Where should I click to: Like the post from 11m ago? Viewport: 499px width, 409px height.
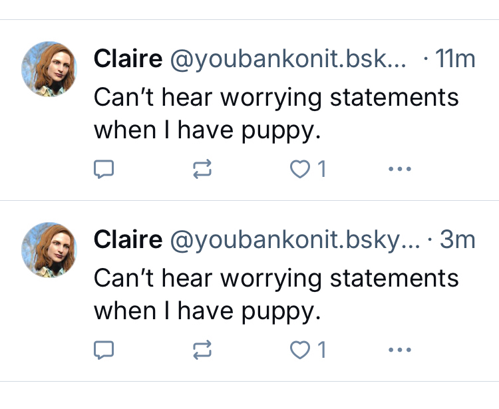pyautogui.click(x=301, y=170)
